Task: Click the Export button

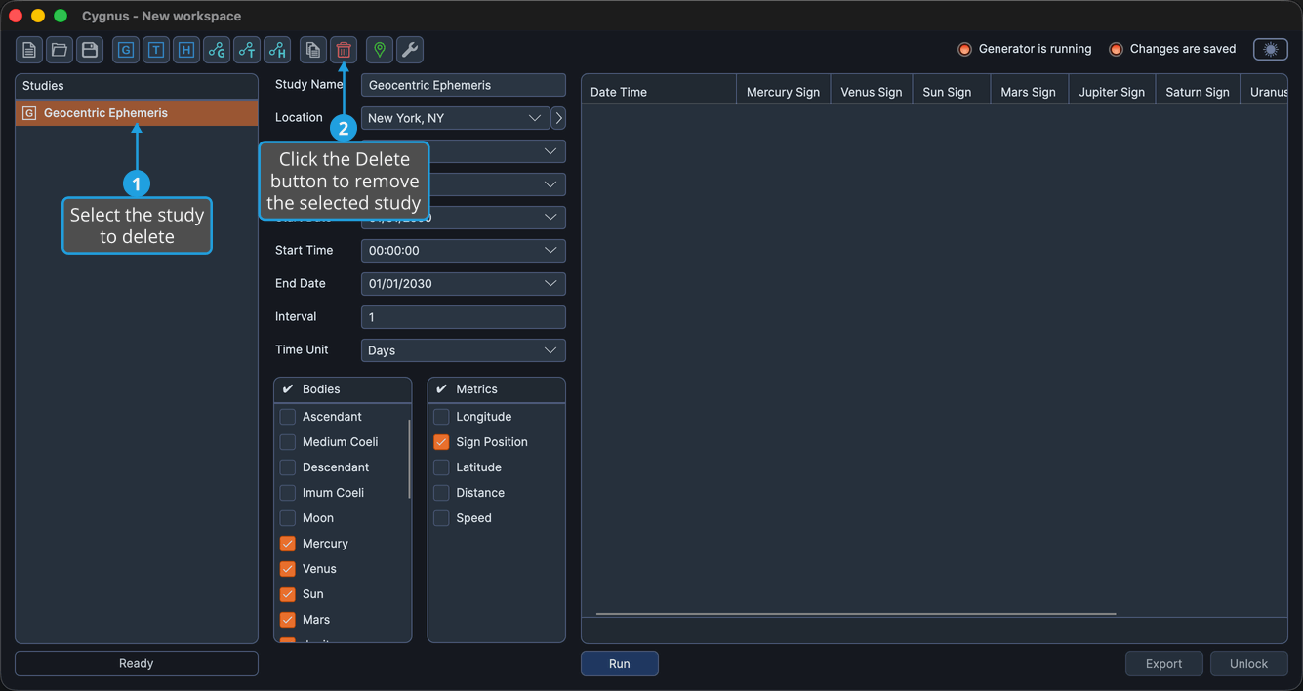Action: pyautogui.click(x=1164, y=664)
